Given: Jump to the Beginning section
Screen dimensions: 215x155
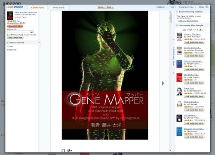Looking at the screenshot, I should click(x=12, y=50).
